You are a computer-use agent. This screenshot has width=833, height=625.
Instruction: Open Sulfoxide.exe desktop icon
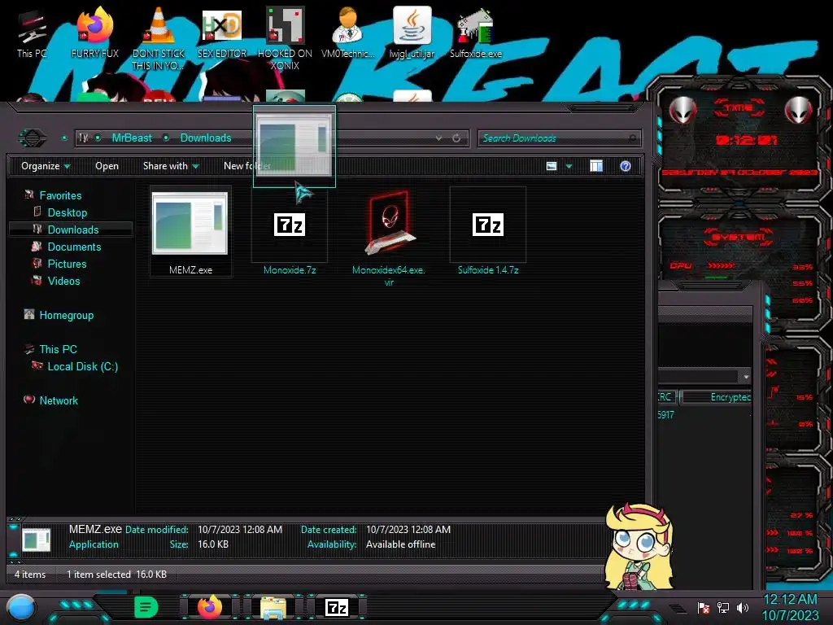pos(475,33)
